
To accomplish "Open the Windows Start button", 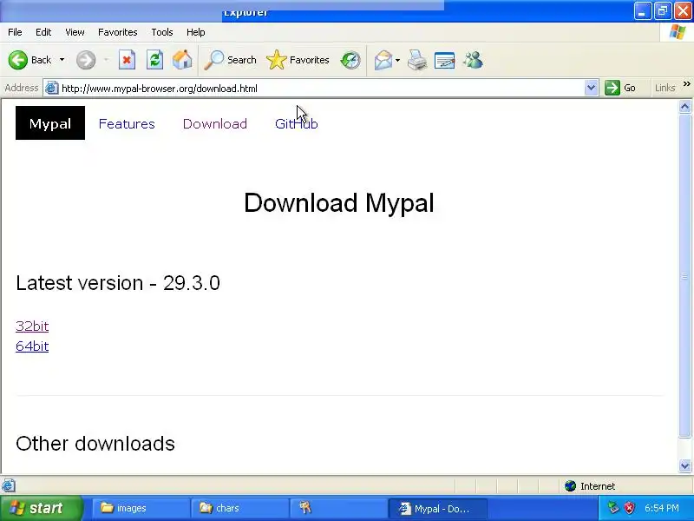I will (x=42, y=508).
